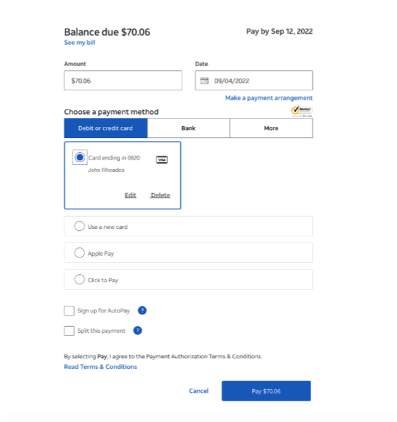This screenshot has height=422, width=397.
Task: Select the Debit or credit card tab
Action: 106,128
